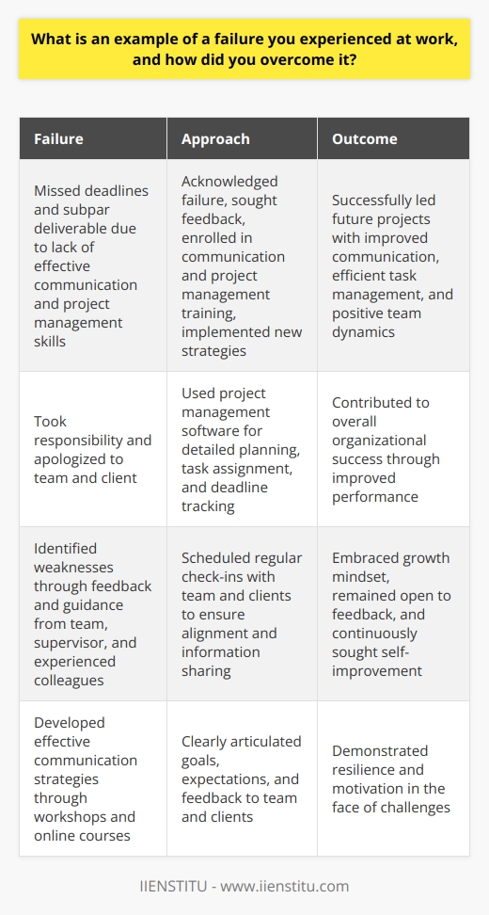The height and width of the screenshot is (915, 489).
Task: Click the 'Took responsibility and apologized' cell
Action: tap(93, 449)
